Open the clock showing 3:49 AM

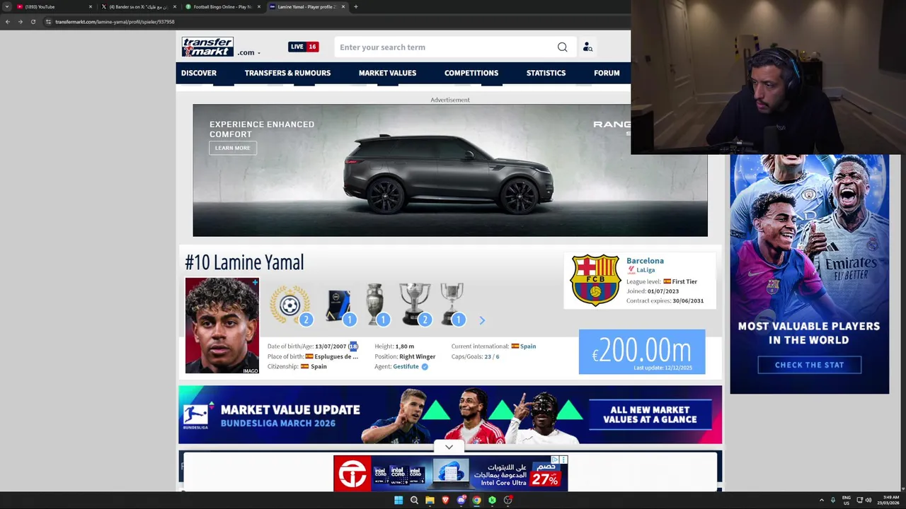coord(890,500)
